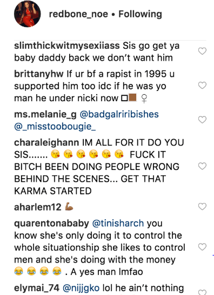This screenshot has height=295, width=214.
Task: Visit quarentonababy's profile from the comment
Action: pyautogui.click(x=51, y=224)
